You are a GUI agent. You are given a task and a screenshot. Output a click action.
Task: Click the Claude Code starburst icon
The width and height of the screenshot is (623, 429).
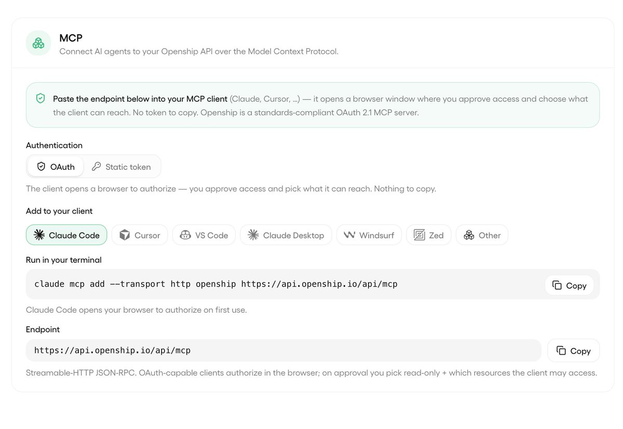click(39, 235)
